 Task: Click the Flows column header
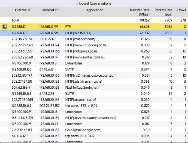181,10
